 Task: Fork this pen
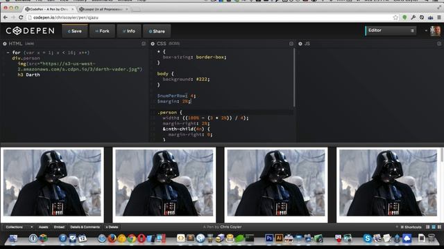(x=102, y=31)
